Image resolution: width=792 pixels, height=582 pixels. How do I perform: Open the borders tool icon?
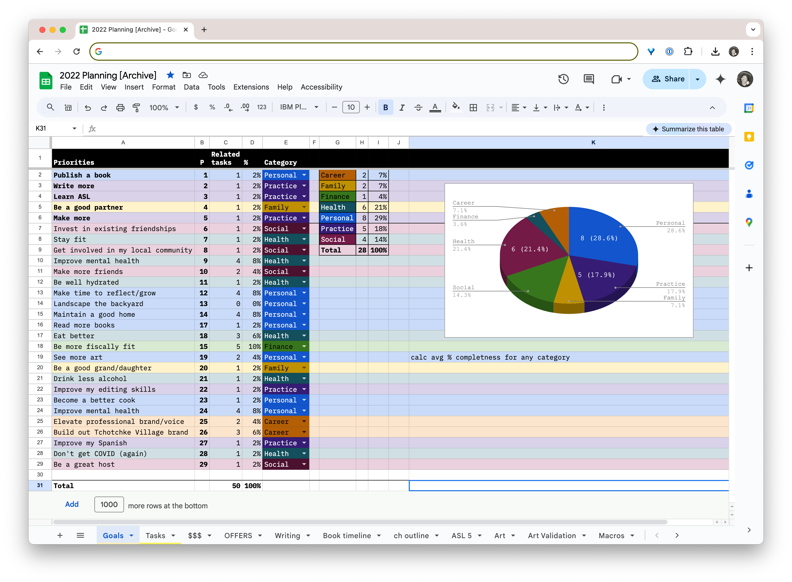(473, 107)
